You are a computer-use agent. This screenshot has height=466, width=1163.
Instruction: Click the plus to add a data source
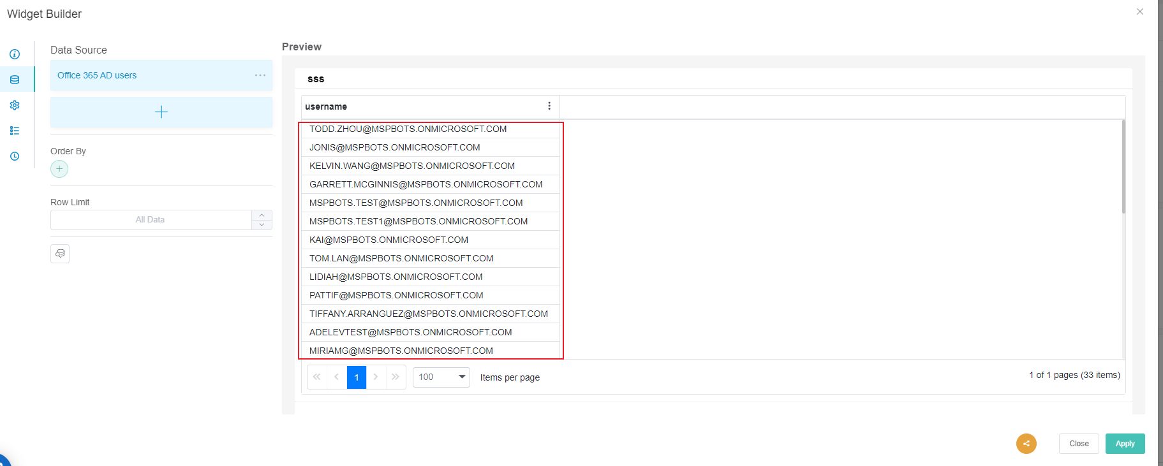tap(161, 112)
